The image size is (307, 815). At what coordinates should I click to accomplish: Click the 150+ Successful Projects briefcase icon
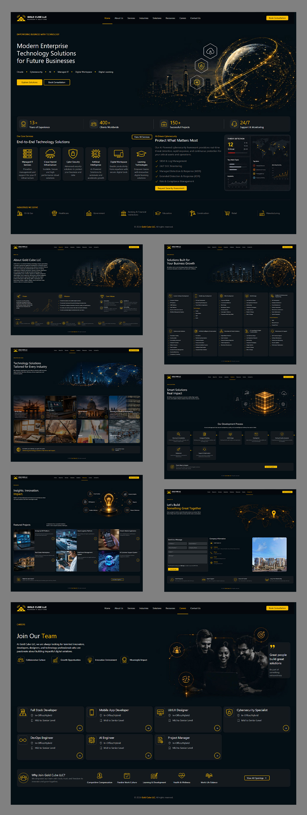(164, 124)
